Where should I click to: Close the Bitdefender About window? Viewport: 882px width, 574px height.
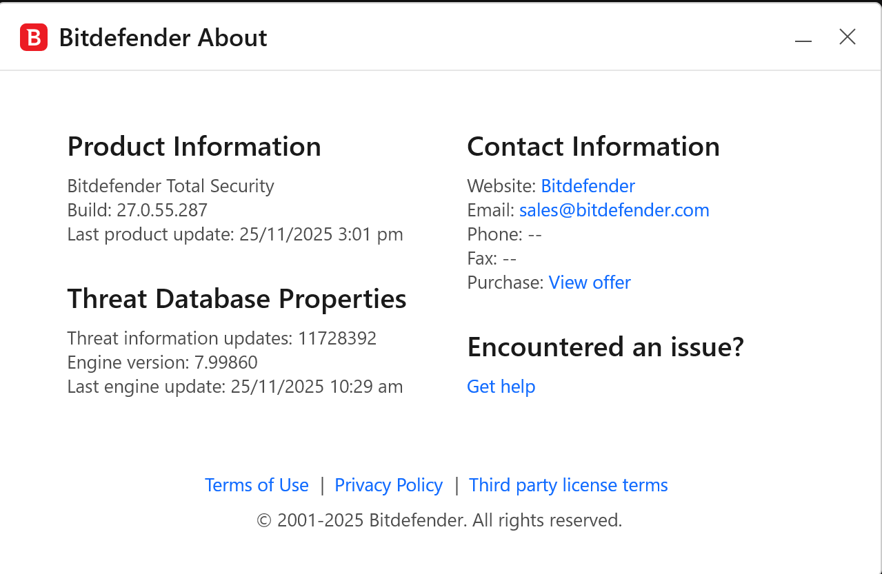pos(847,37)
